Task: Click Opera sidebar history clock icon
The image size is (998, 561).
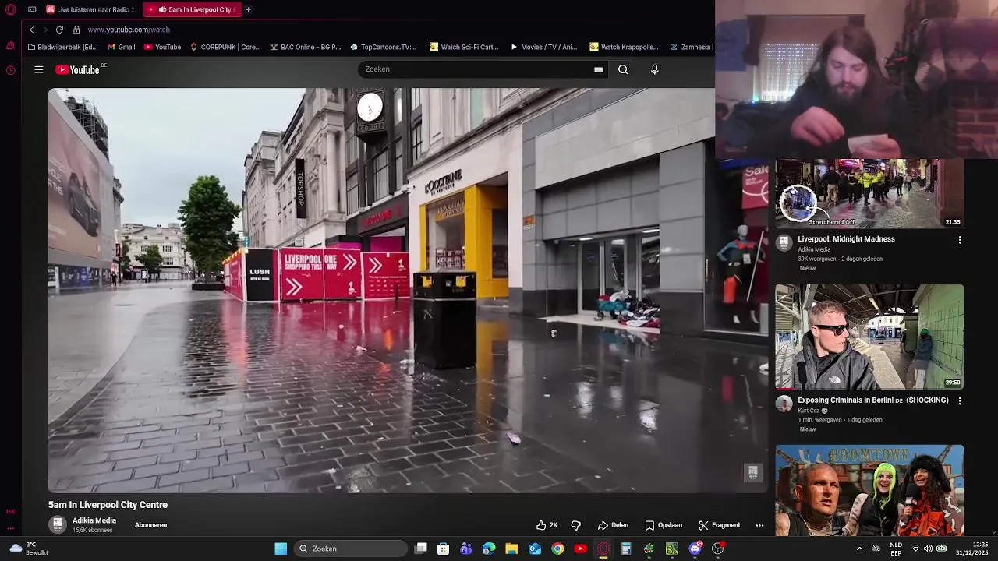Action: pos(10,70)
